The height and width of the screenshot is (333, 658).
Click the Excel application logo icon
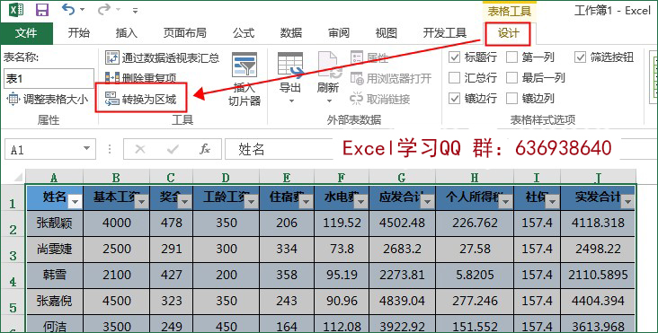(15, 10)
